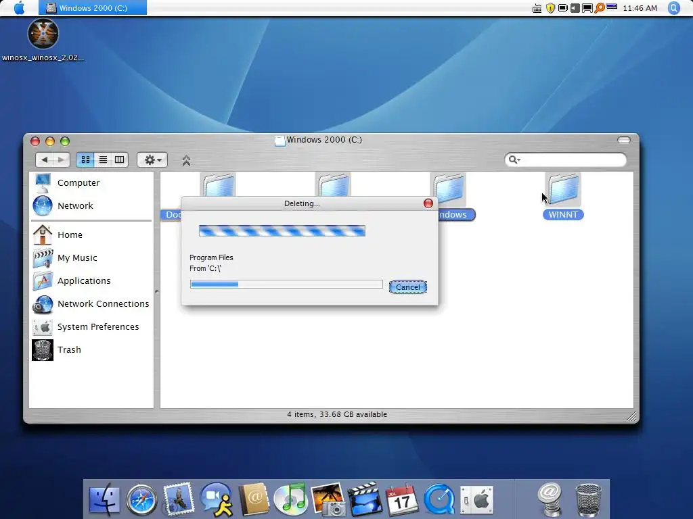The image size is (693, 519).
Task: Open the Trash can in the dock
Action: [x=588, y=500]
